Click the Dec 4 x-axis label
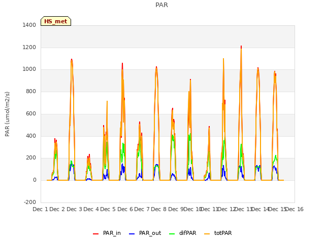This screenshot has width=325, height=243. point(91,209)
